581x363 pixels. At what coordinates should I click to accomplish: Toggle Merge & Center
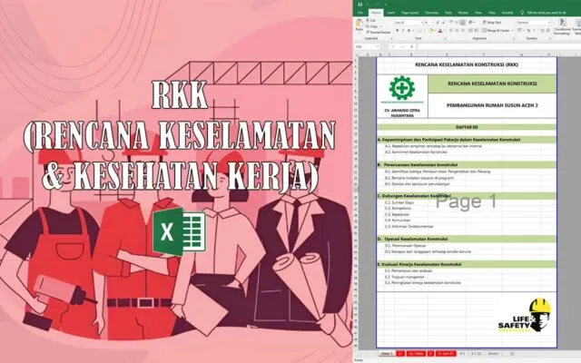[497, 30]
